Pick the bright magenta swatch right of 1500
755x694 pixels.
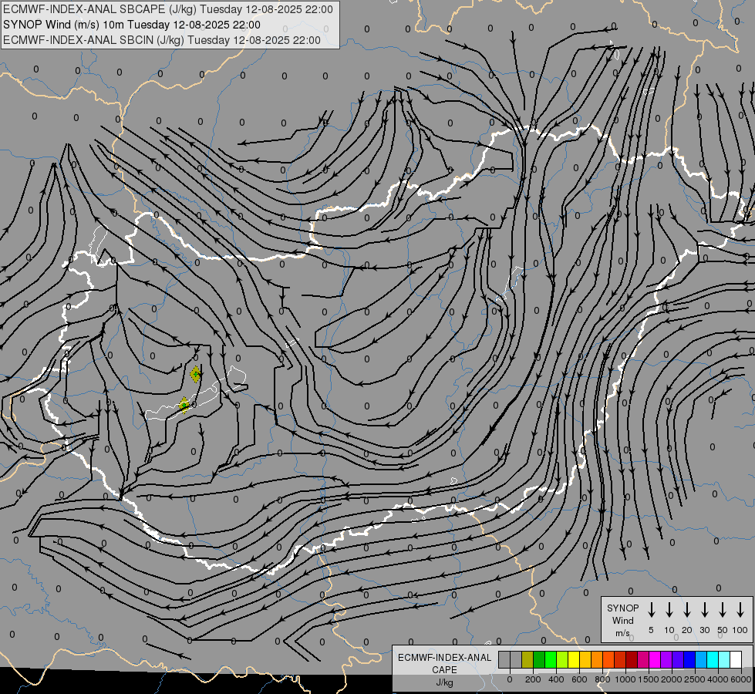[655, 659]
